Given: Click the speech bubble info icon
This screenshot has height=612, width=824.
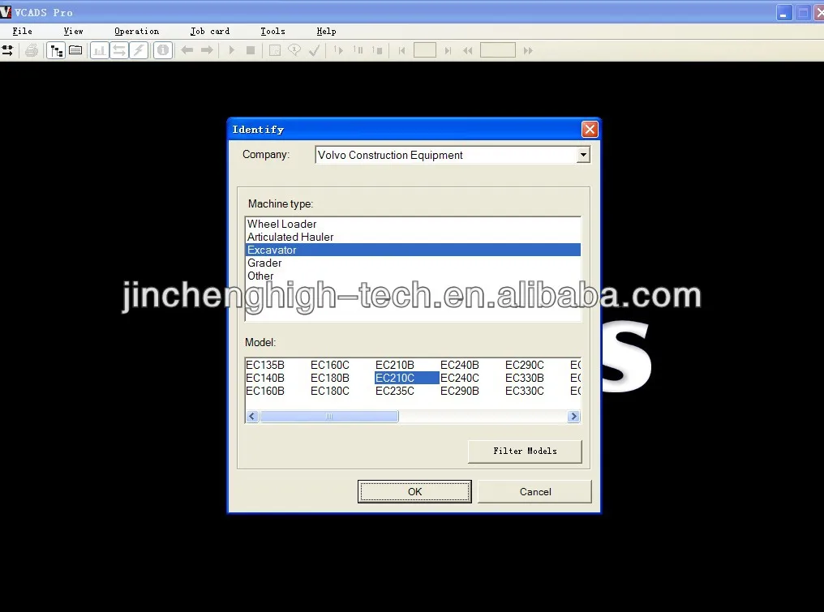Looking at the screenshot, I should pos(295,50).
